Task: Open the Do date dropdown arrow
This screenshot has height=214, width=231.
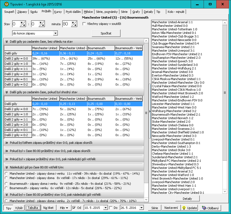Action: pos(141,208)
